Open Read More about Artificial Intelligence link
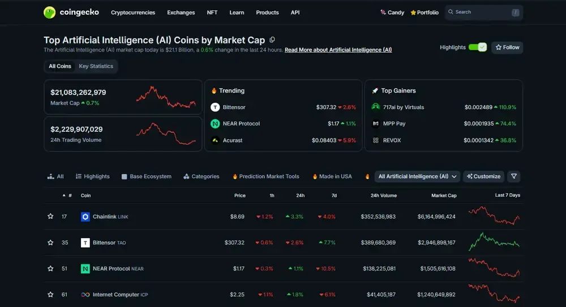The height and width of the screenshot is (307, 566). [x=338, y=50]
